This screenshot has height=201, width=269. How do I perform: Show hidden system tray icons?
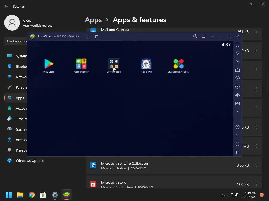[223, 195]
